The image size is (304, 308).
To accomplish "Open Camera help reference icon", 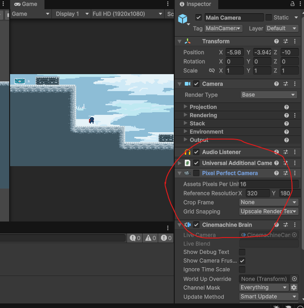I will [x=276, y=84].
